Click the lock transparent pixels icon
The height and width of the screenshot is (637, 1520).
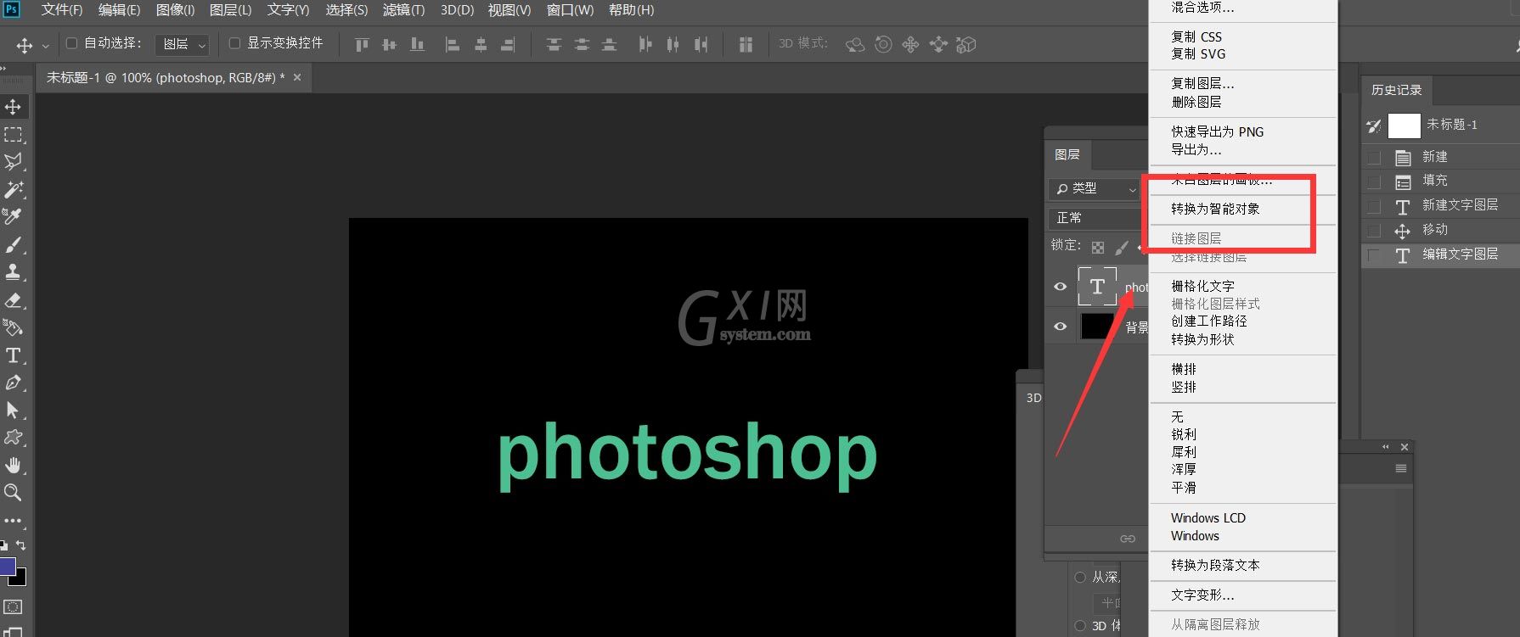(1098, 248)
